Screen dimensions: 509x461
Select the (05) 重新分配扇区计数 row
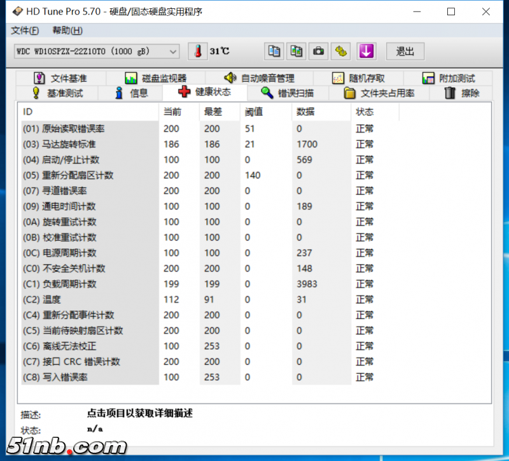click(89, 175)
